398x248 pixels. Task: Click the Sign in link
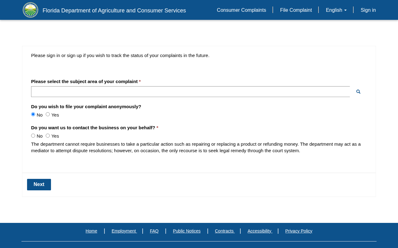[368, 10]
